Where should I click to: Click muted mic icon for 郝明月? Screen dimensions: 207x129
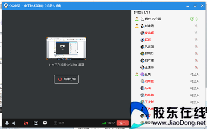click(x=196, y=54)
